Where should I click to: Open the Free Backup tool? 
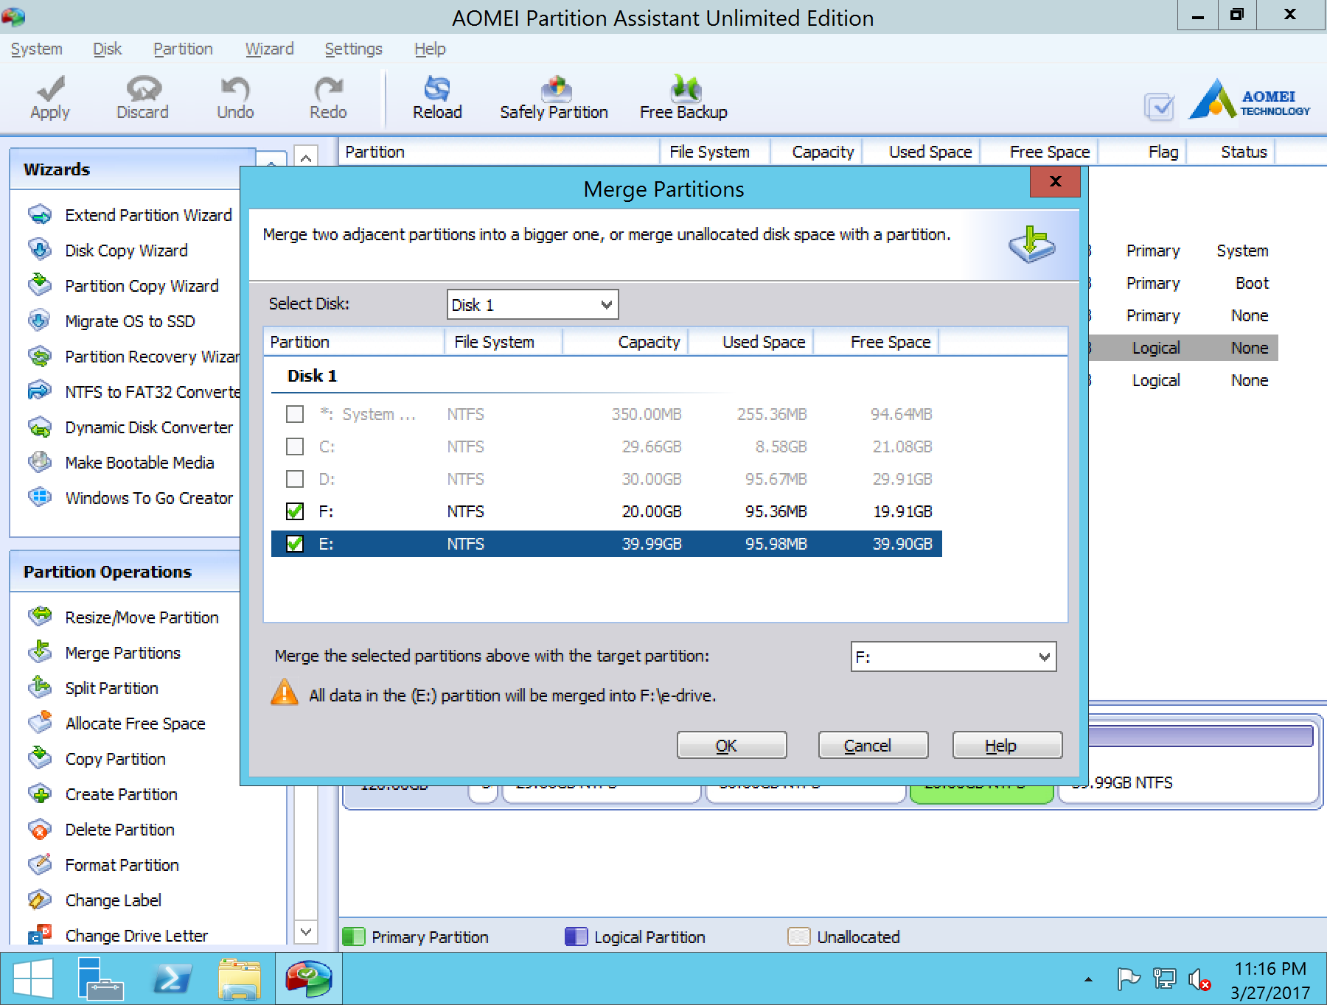coord(683,97)
